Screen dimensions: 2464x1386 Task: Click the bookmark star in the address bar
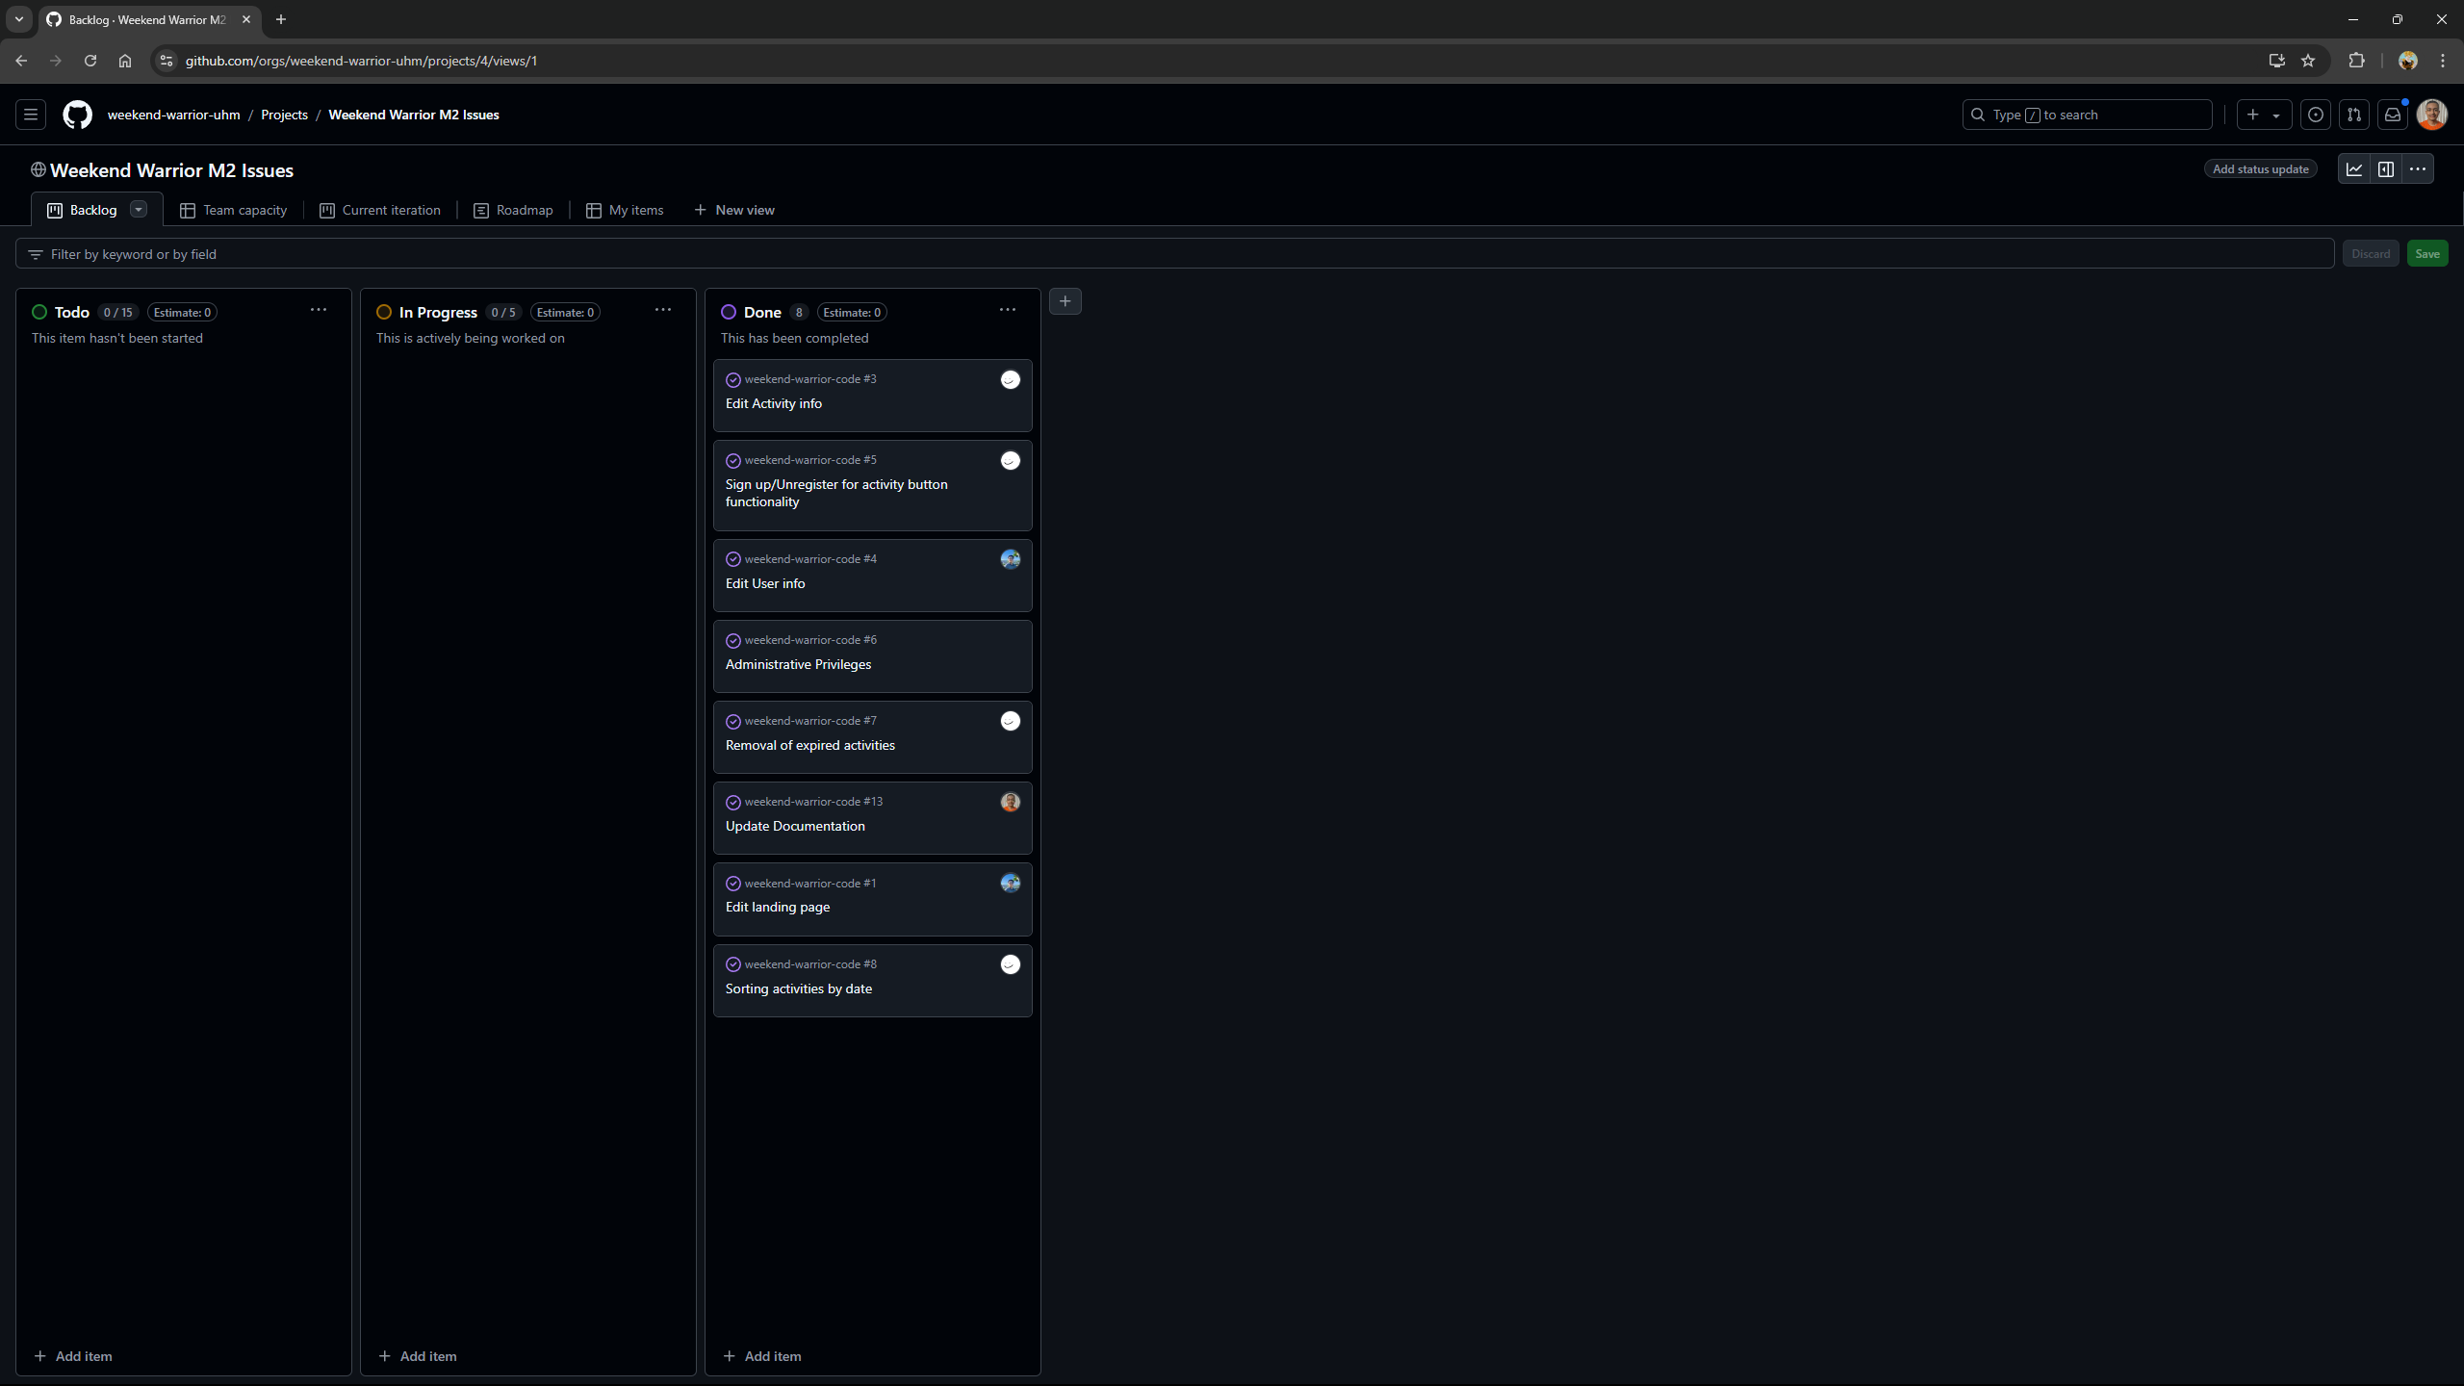tap(2307, 60)
